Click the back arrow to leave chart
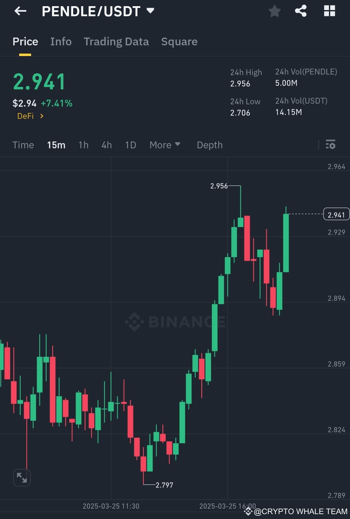350x519 pixels. click(x=20, y=11)
